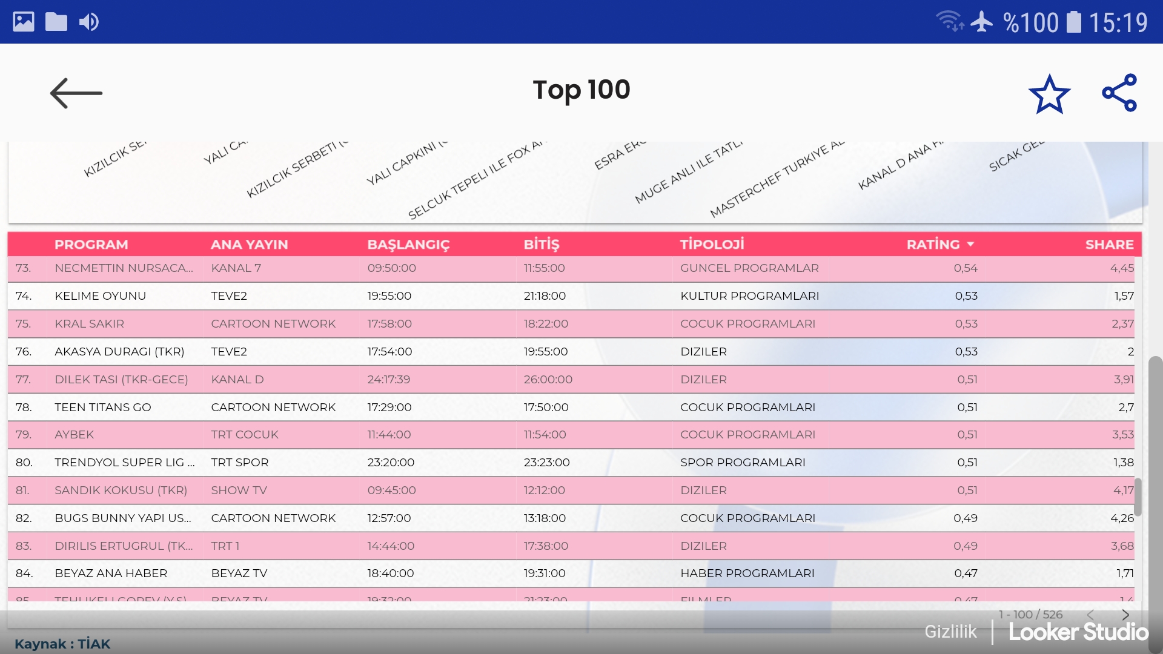The width and height of the screenshot is (1163, 654).
Task: Toggle sort order with the RATING arrow
Action: click(x=970, y=244)
